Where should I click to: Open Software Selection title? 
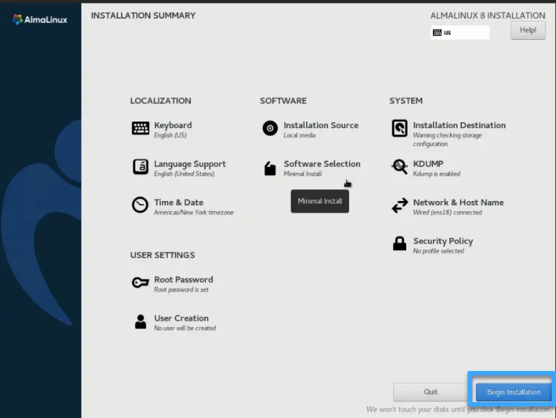click(322, 163)
